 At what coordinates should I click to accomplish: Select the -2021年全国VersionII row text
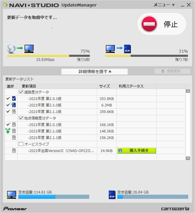point(61,151)
